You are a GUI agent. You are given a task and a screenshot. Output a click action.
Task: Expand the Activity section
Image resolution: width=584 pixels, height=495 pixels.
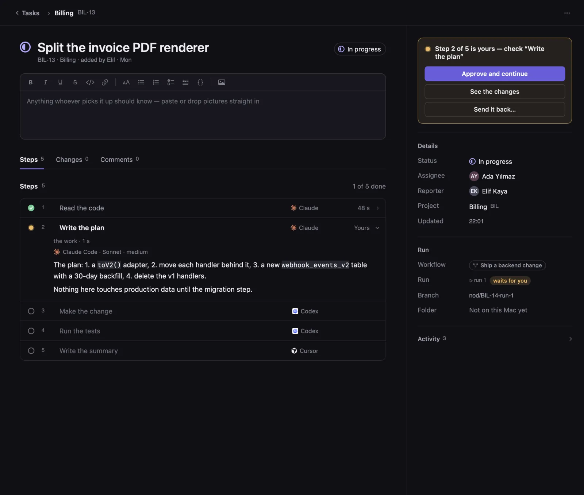click(x=495, y=339)
